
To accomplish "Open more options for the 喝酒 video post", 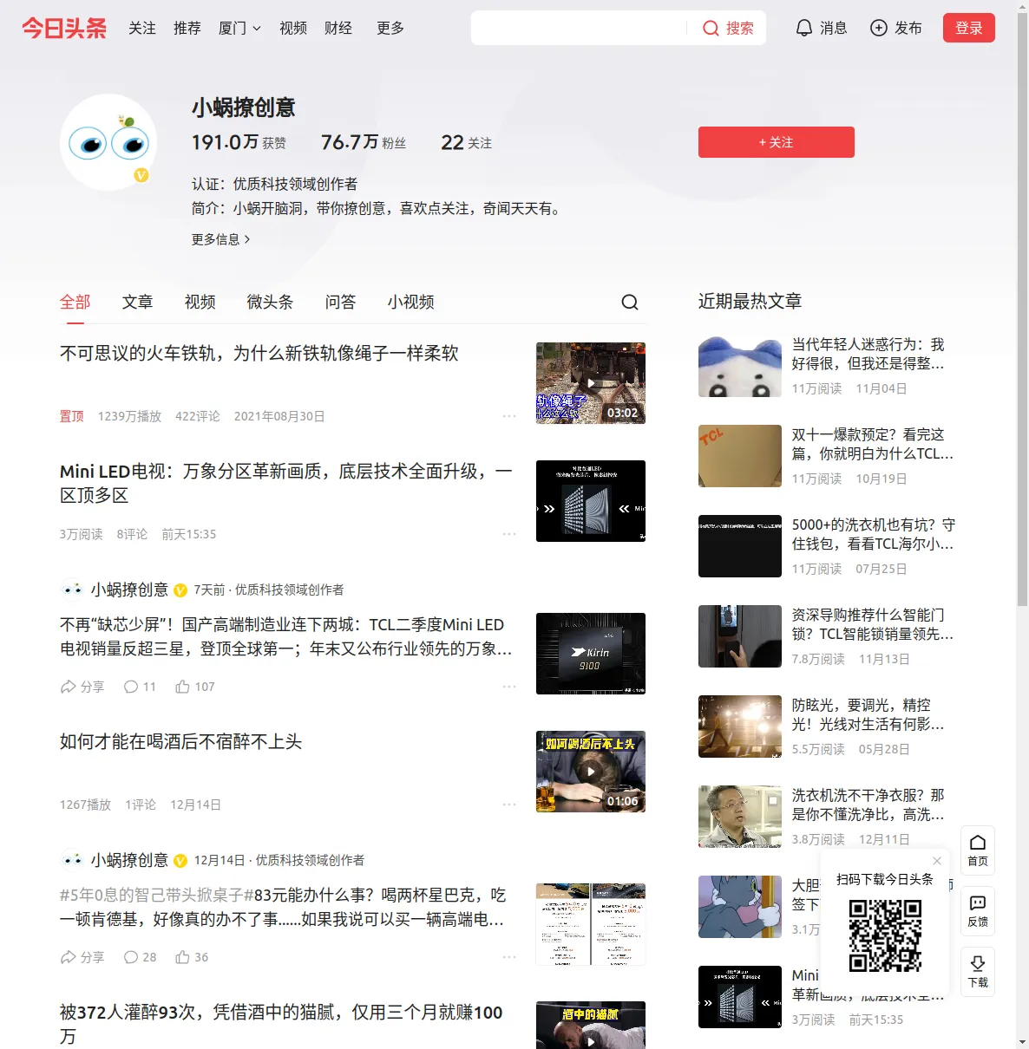I will tap(509, 805).
